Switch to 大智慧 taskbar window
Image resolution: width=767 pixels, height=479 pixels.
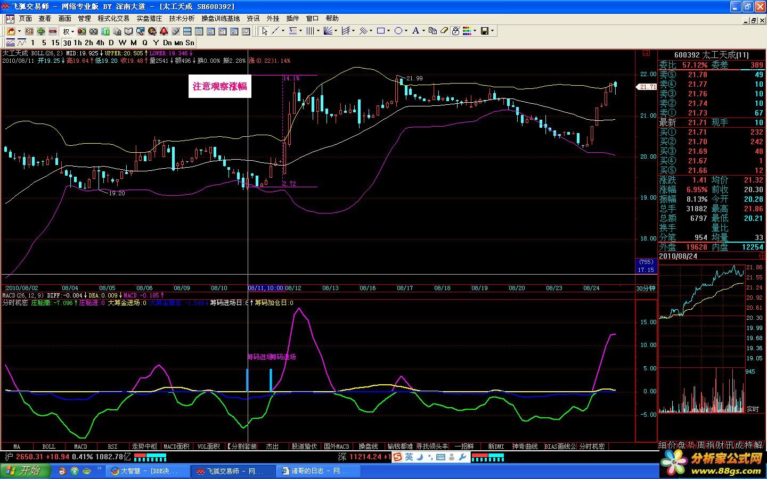pos(149,471)
